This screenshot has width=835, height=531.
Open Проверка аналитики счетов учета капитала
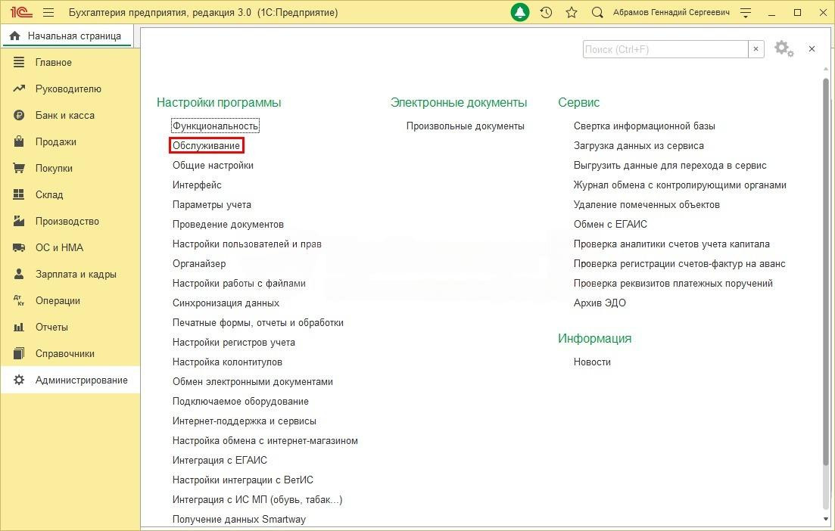[x=671, y=244]
